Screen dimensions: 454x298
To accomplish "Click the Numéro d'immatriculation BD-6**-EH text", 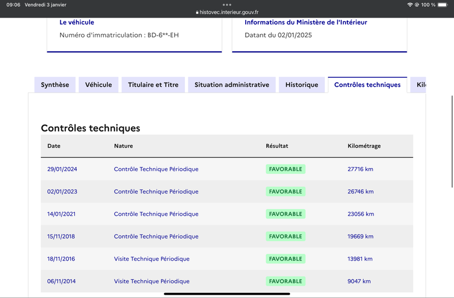I will (x=119, y=35).
